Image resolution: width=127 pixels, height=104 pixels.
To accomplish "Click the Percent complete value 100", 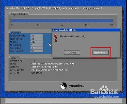I will (37, 36).
